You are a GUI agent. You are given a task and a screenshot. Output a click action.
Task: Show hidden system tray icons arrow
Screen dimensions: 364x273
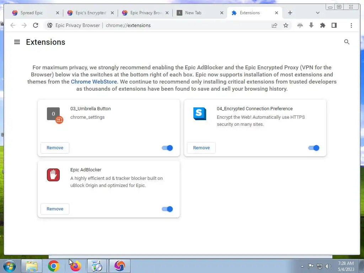[302, 266]
